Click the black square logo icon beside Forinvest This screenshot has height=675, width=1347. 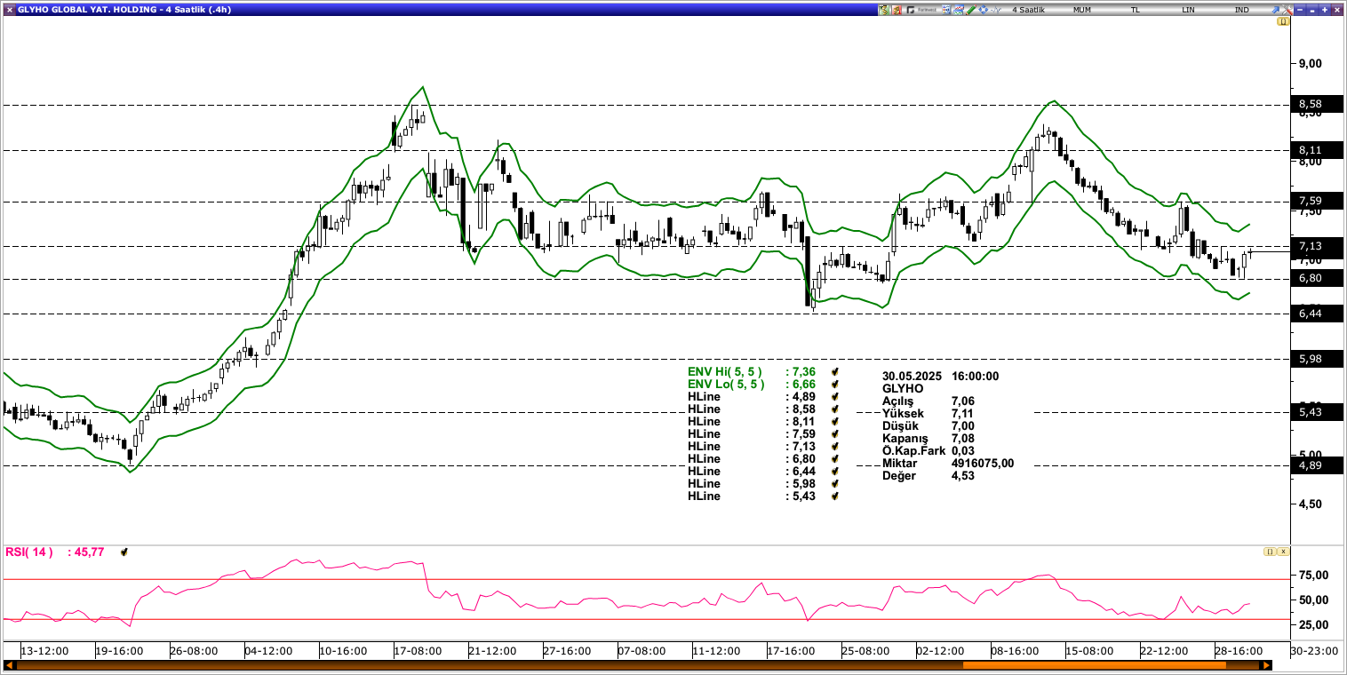910,10
